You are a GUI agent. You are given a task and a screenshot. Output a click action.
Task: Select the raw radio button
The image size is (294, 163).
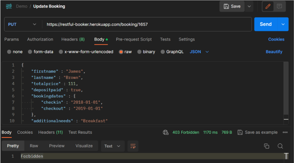(x=121, y=52)
